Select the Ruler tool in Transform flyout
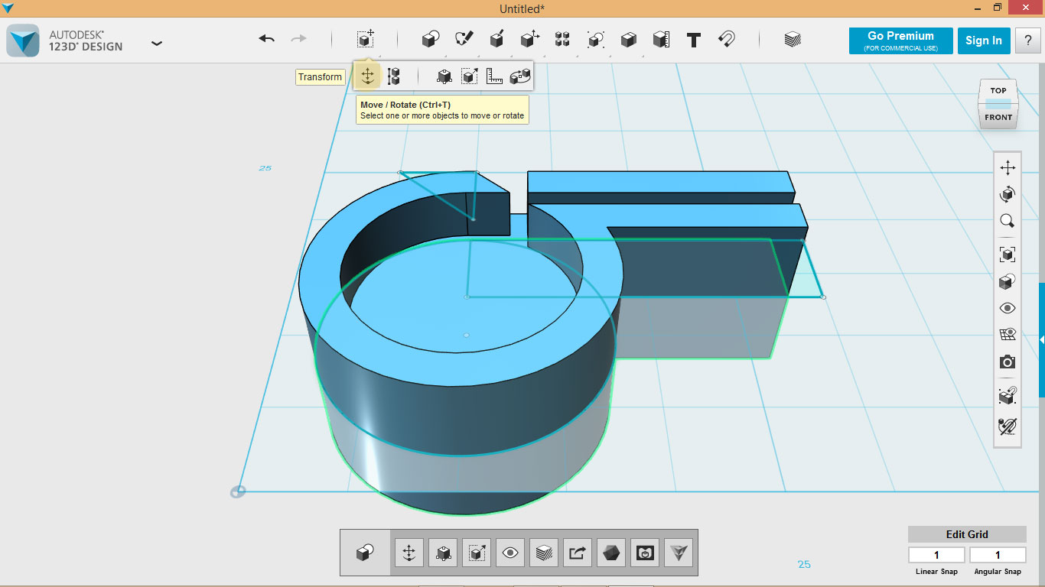Viewport: 1045px width, 587px height. [x=494, y=76]
